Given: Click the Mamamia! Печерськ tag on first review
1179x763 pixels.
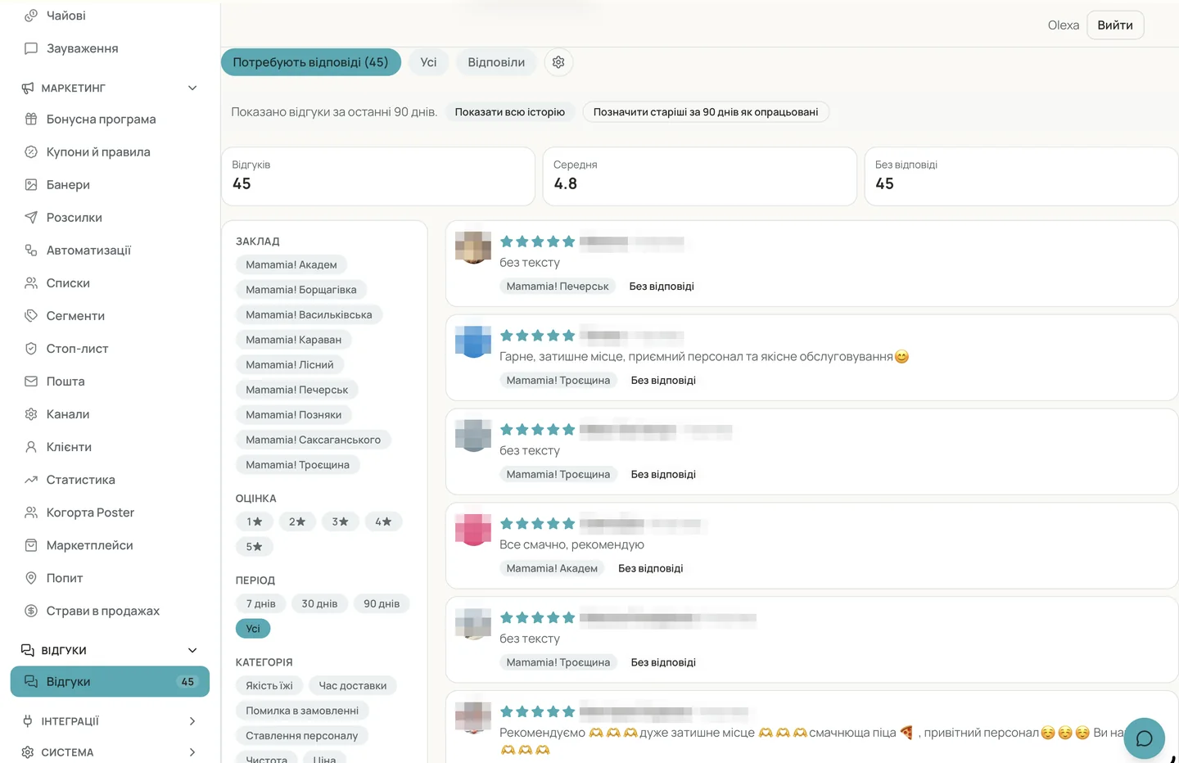Looking at the screenshot, I should tap(558, 286).
